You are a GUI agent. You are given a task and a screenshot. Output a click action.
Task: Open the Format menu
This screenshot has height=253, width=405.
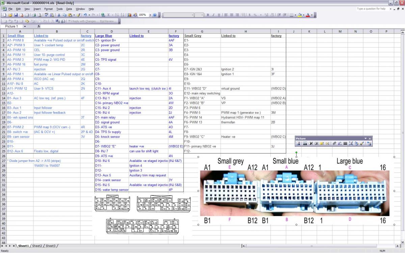pyautogui.click(x=48, y=9)
